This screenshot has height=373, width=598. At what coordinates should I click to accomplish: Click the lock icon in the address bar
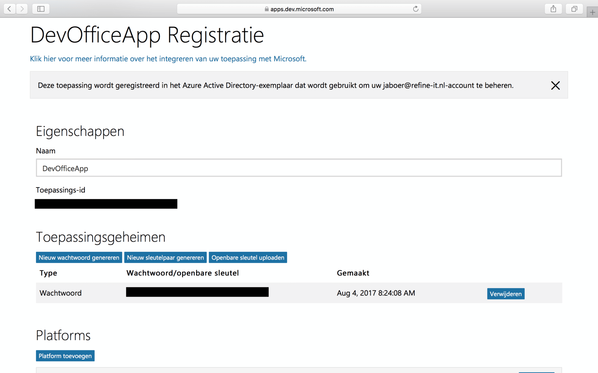(267, 9)
